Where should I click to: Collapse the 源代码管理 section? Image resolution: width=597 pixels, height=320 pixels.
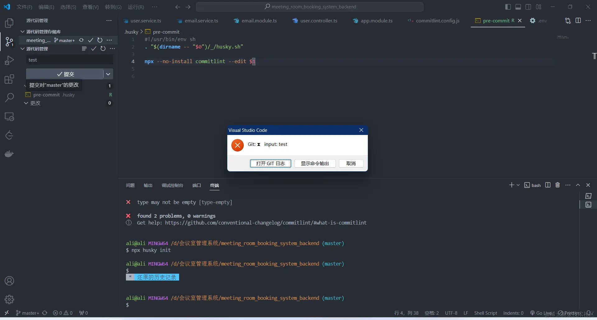[22, 49]
